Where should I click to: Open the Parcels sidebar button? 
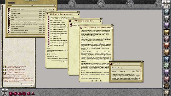(166, 66)
